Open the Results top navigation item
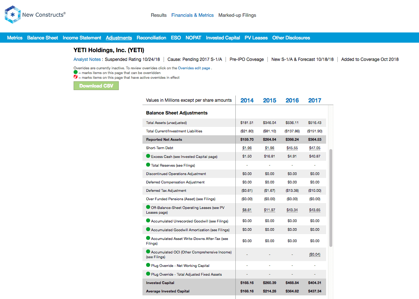The image size is (419, 299). click(159, 15)
